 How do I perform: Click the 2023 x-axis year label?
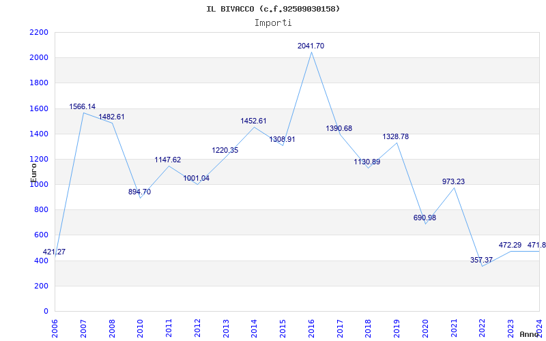(511, 329)
